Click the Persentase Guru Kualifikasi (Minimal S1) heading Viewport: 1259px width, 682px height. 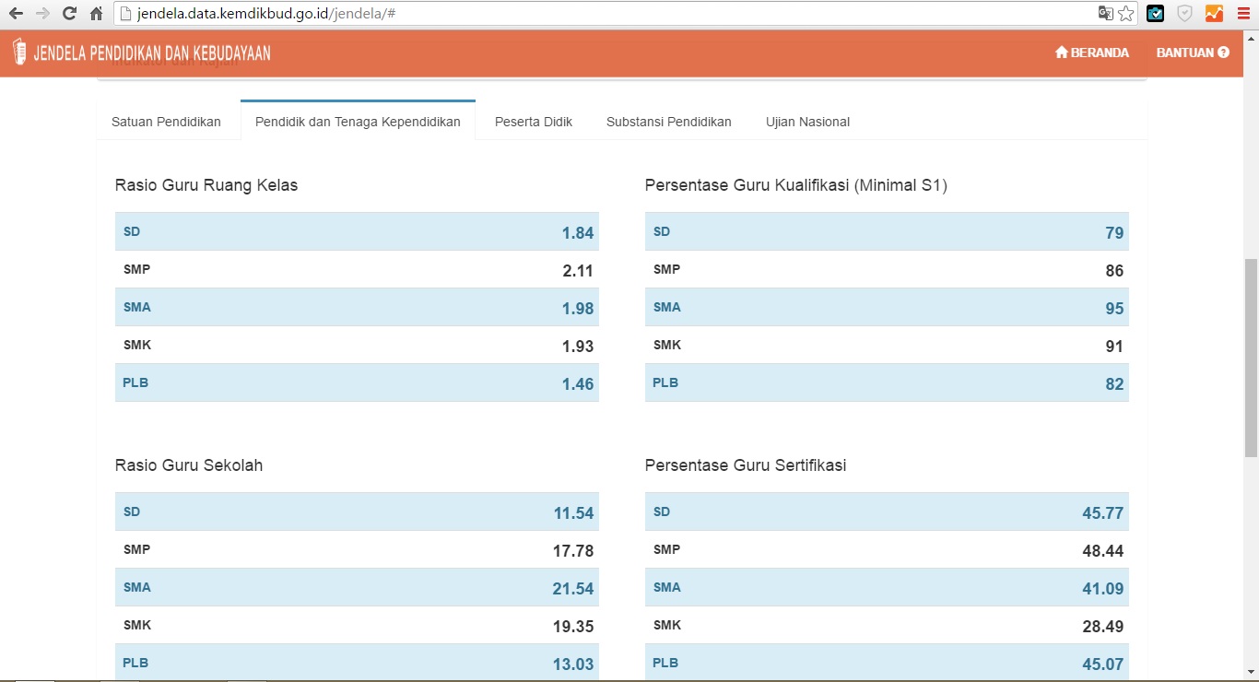pyautogui.click(x=796, y=185)
